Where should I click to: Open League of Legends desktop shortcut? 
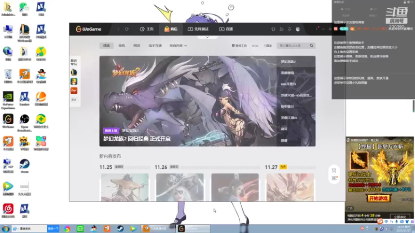(24, 33)
